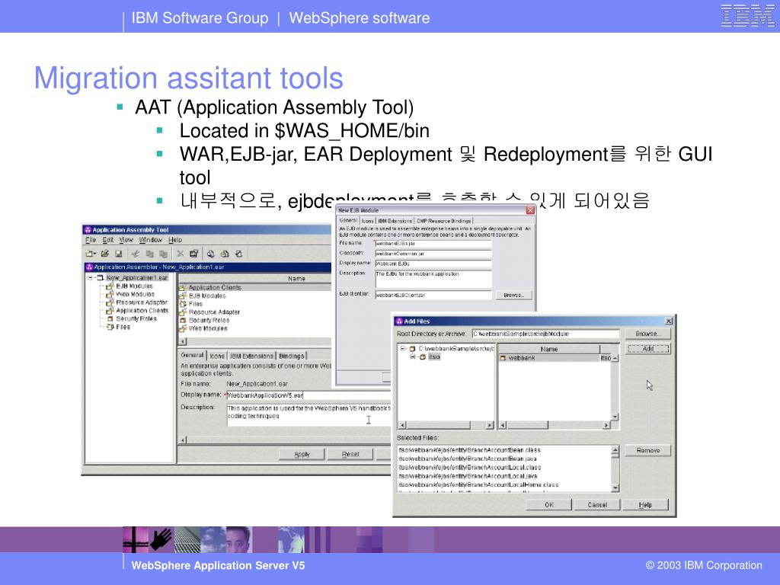Click the Add button in Add Files
Screen dimensions: 780x585
[x=647, y=349]
